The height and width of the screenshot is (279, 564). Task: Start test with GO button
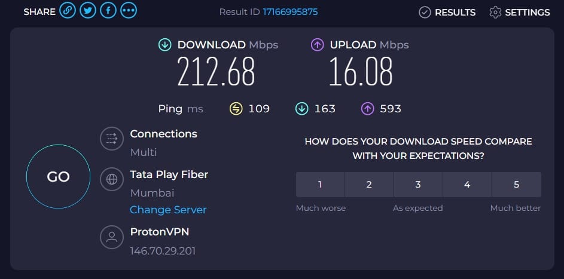tap(58, 177)
